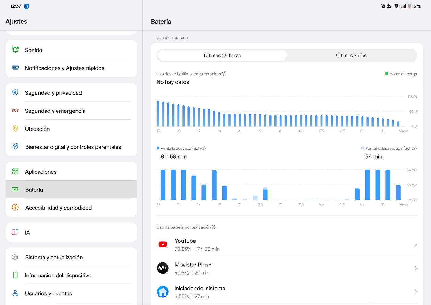Tap the SOS emergency icon
Image resolution: width=431 pixels, height=305 pixels.
coord(15,111)
